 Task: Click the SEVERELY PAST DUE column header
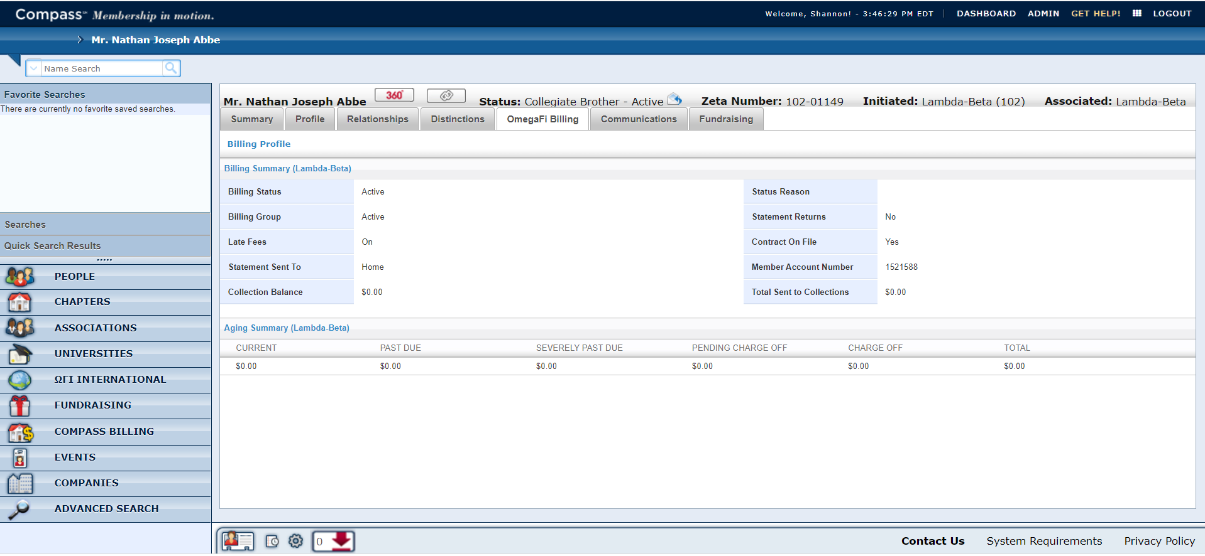tap(580, 348)
